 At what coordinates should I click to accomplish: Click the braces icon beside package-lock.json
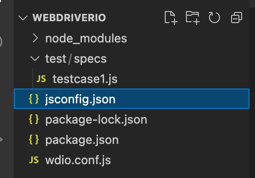tap(34, 119)
